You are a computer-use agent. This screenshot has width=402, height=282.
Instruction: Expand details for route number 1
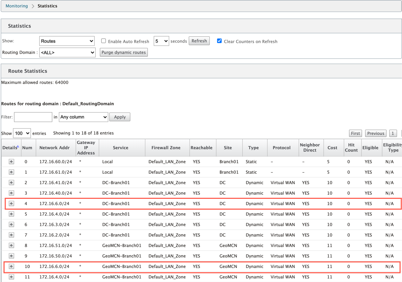(11, 172)
